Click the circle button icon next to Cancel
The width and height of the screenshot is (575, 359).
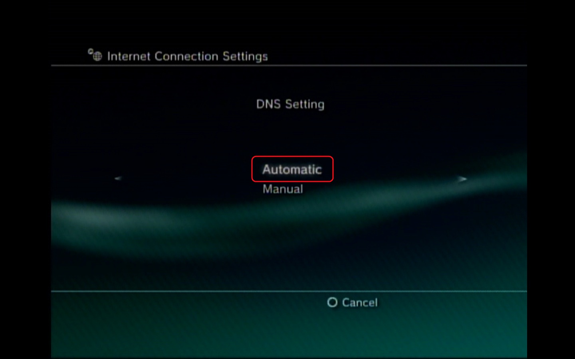coord(332,302)
